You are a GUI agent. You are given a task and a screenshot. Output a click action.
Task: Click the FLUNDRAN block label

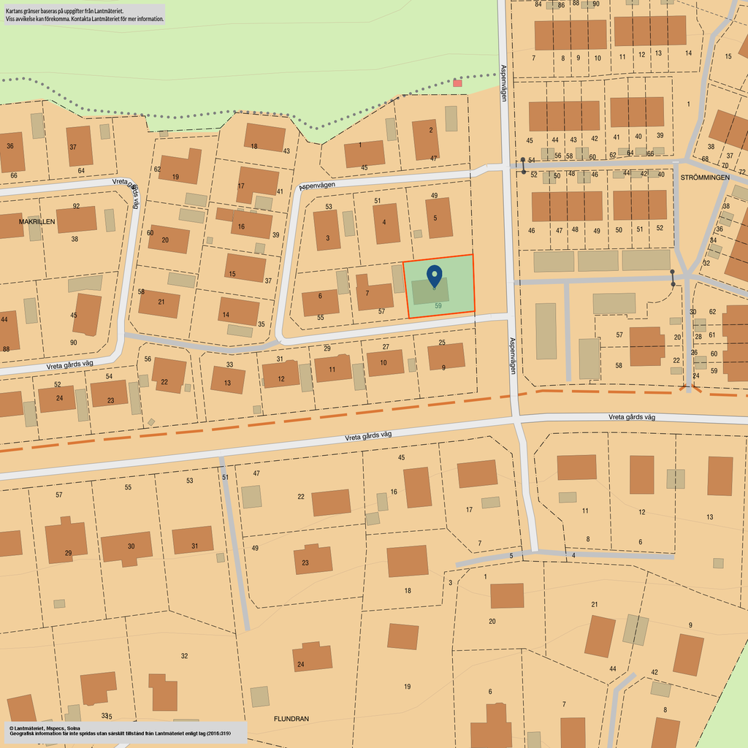click(x=291, y=719)
